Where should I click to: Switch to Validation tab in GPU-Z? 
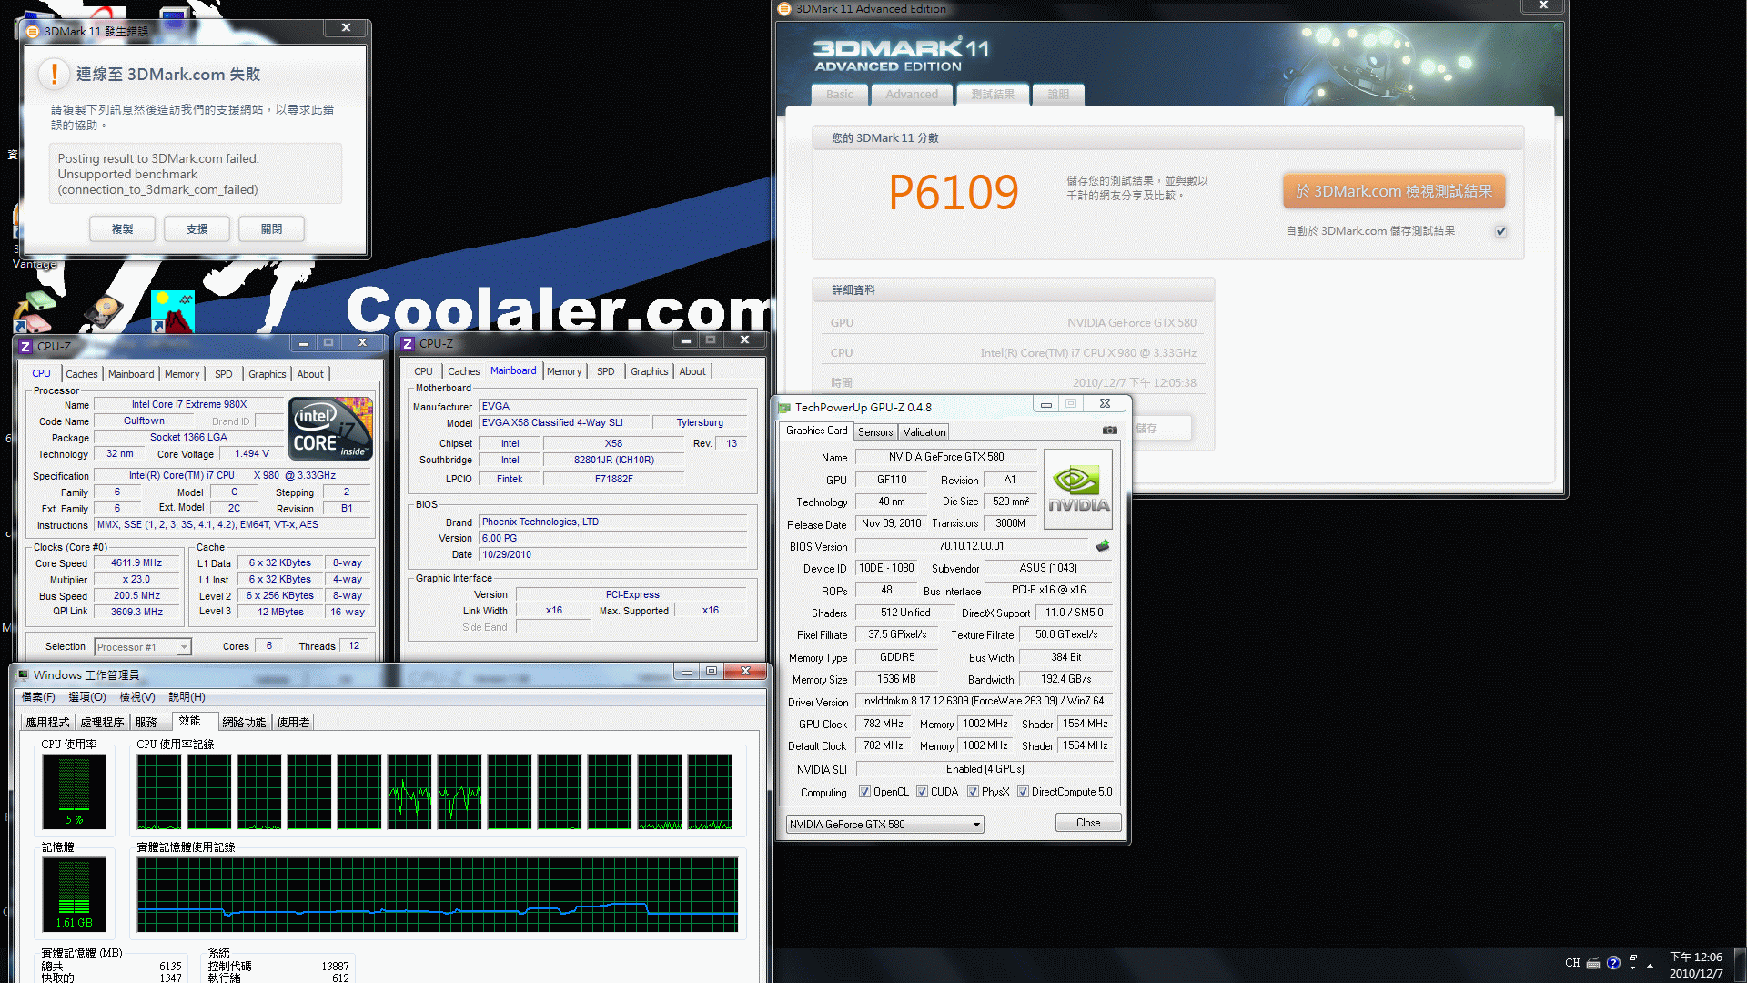(924, 432)
